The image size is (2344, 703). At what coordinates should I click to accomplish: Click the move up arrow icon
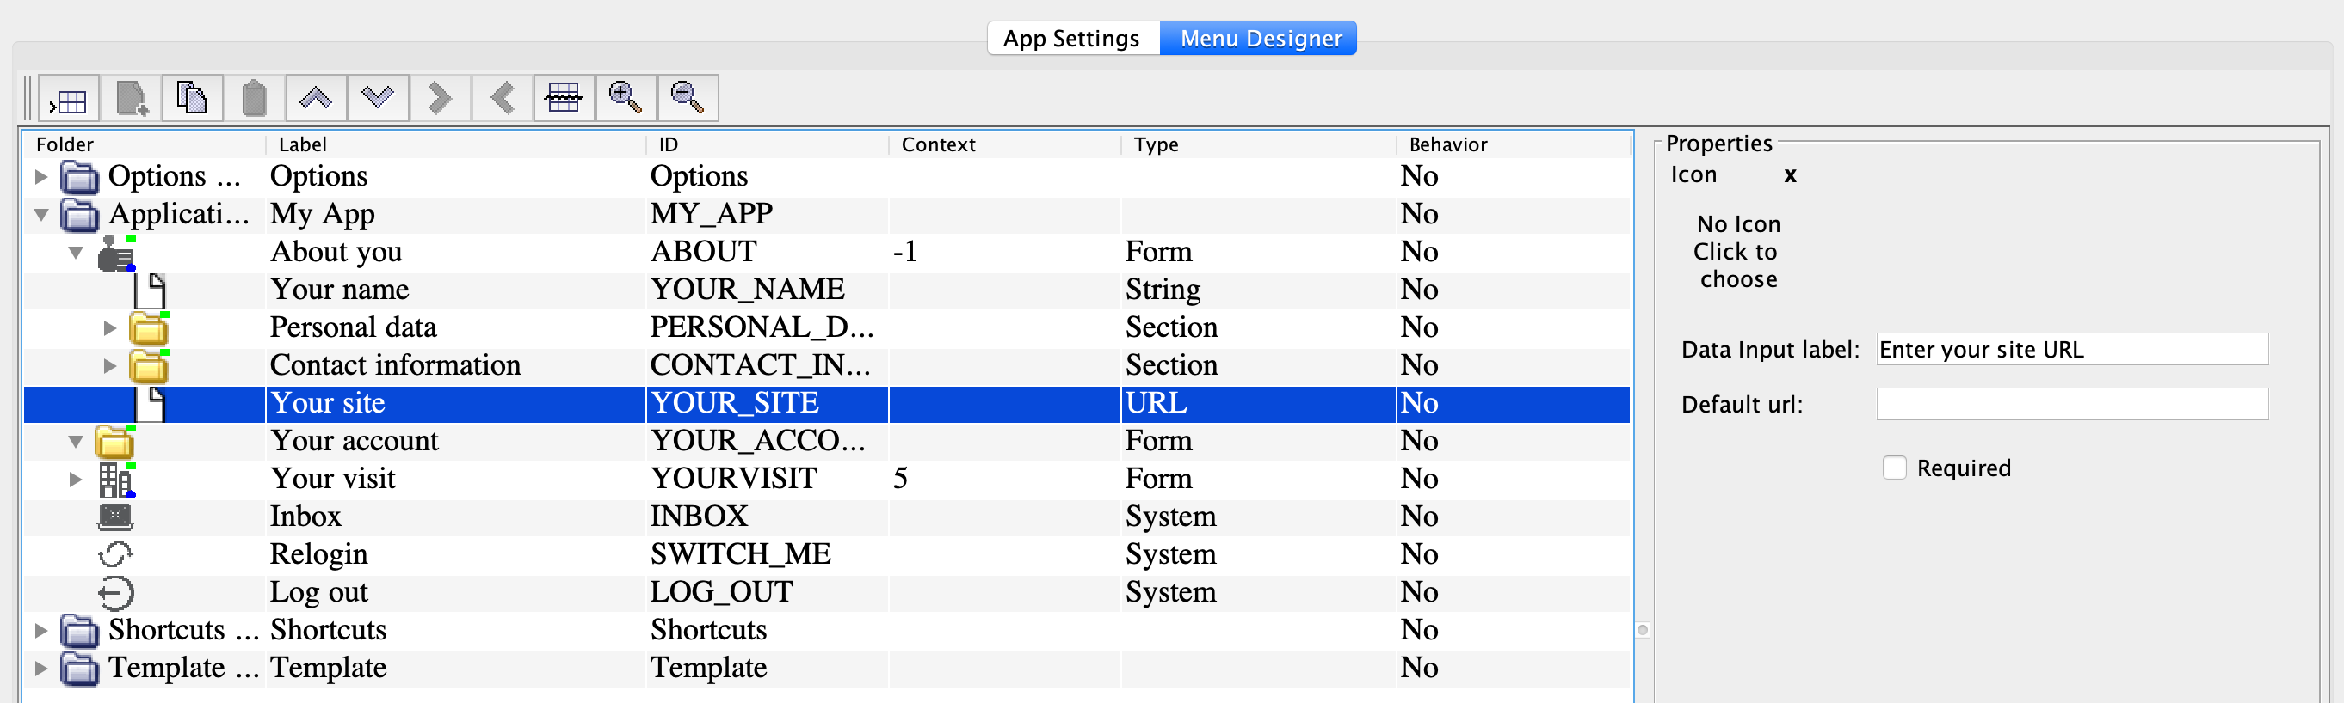pos(316,98)
